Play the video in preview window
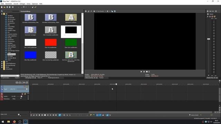The image size is (221, 124). click(x=141, y=72)
